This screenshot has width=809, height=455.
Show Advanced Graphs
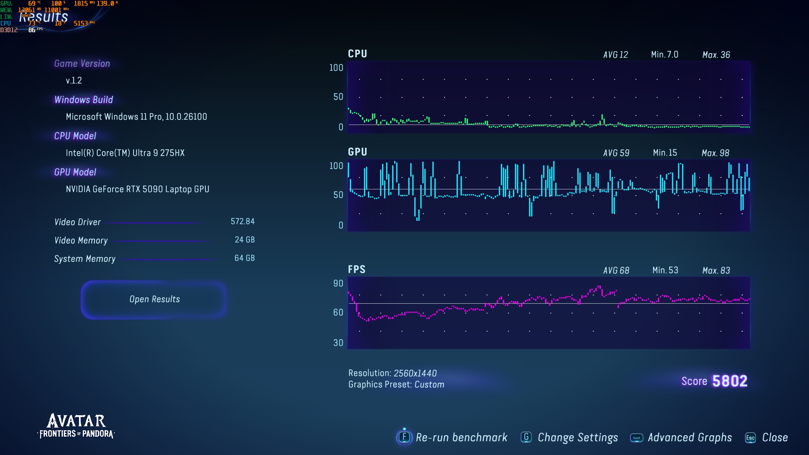point(690,438)
